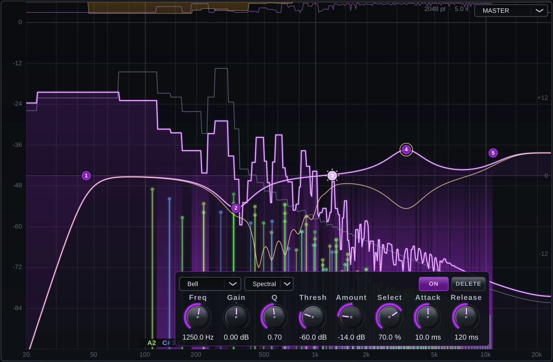Click the -12 gain scale label on right
553x362 pixels.
(543, 254)
